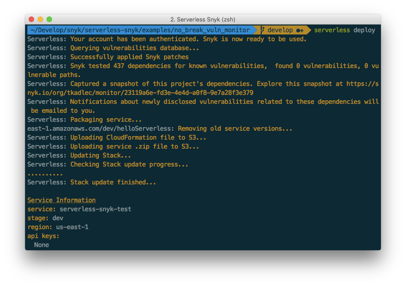Image resolution: width=406 pixels, height=286 pixels.
Task: Click the 'api keys:' label
Action: click(43, 236)
